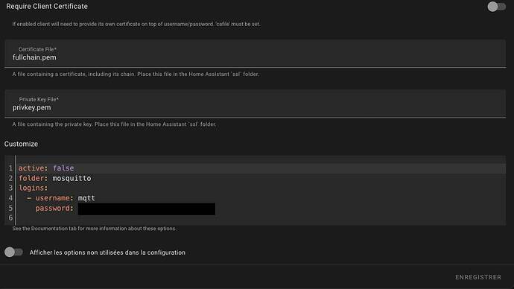Screen dimensions: 514x289
Task: Click the 'Afficher les options non utilisées' label text
Action: 107,253
